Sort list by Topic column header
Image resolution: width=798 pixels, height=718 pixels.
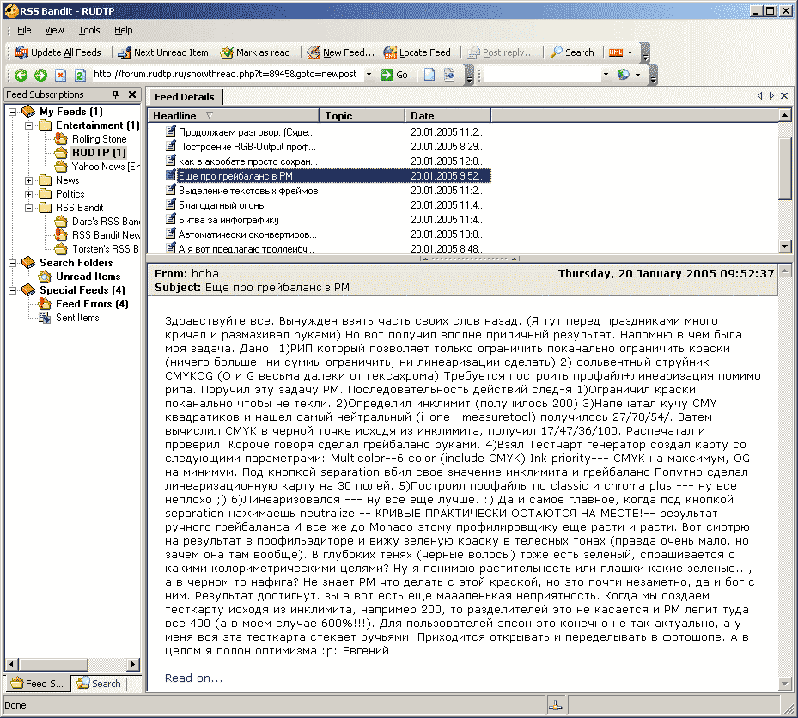click(x=362, y=115)
